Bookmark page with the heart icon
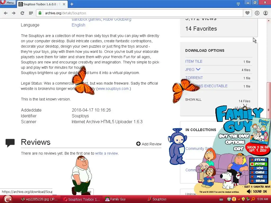271x203 pixels. 247,13
